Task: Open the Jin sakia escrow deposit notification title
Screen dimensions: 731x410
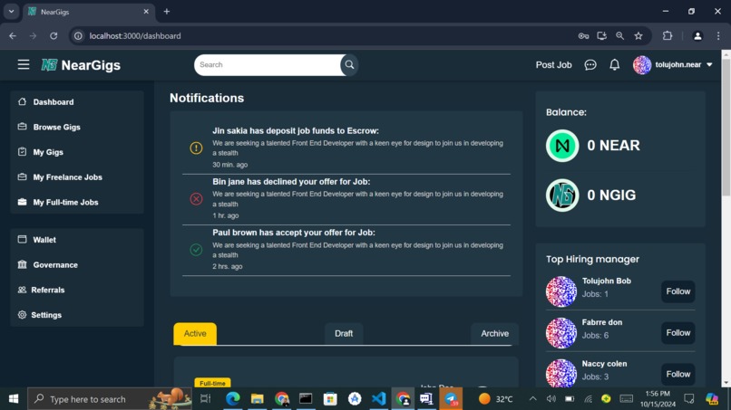Action: 296,130
